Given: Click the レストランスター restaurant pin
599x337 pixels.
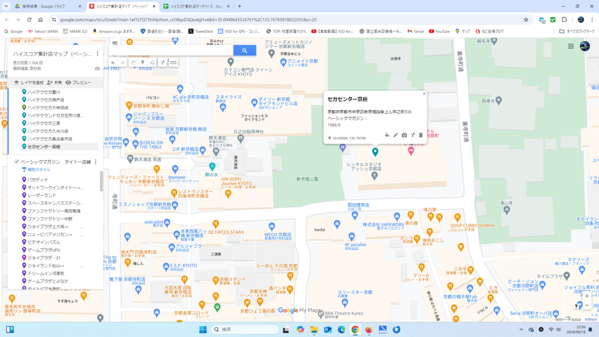Looking at the screenshot, I should pyautogui.click(x=174, y=193).
